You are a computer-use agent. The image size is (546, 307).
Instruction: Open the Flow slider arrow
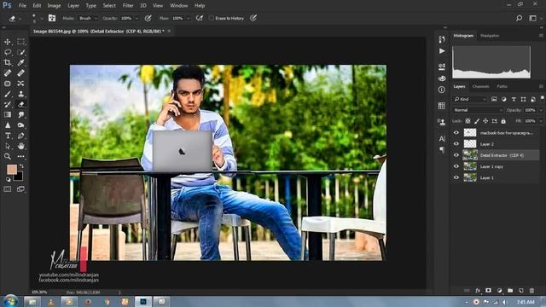(x=189, y=18)
